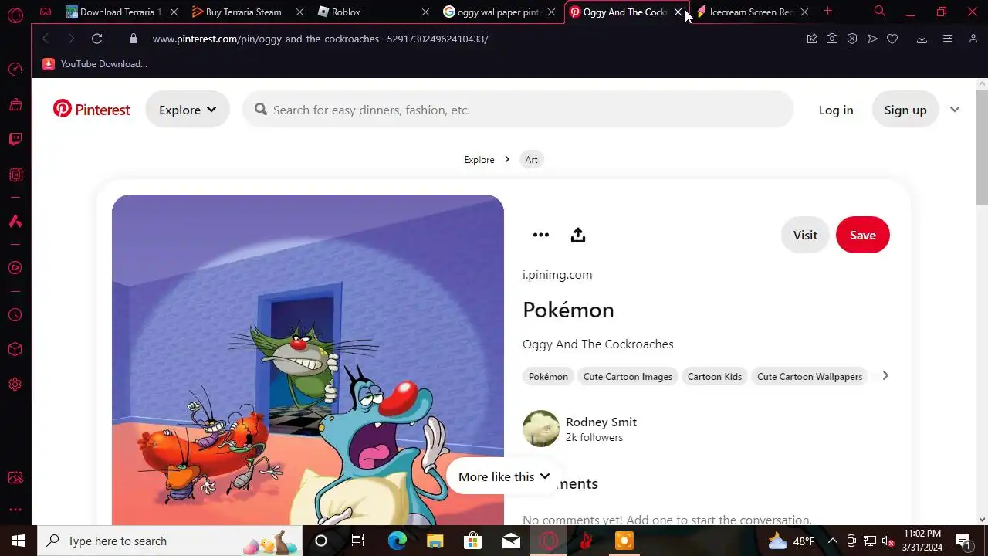Viewport: 988px width, 556px height.
Task: Click the Visit button
Action: (x=805, y=235)
